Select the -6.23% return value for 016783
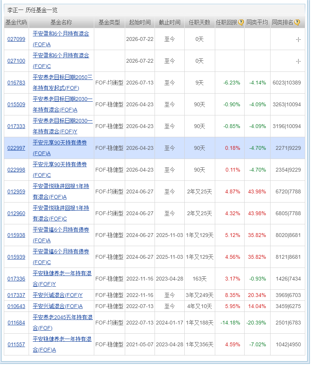 click(232, 83)
